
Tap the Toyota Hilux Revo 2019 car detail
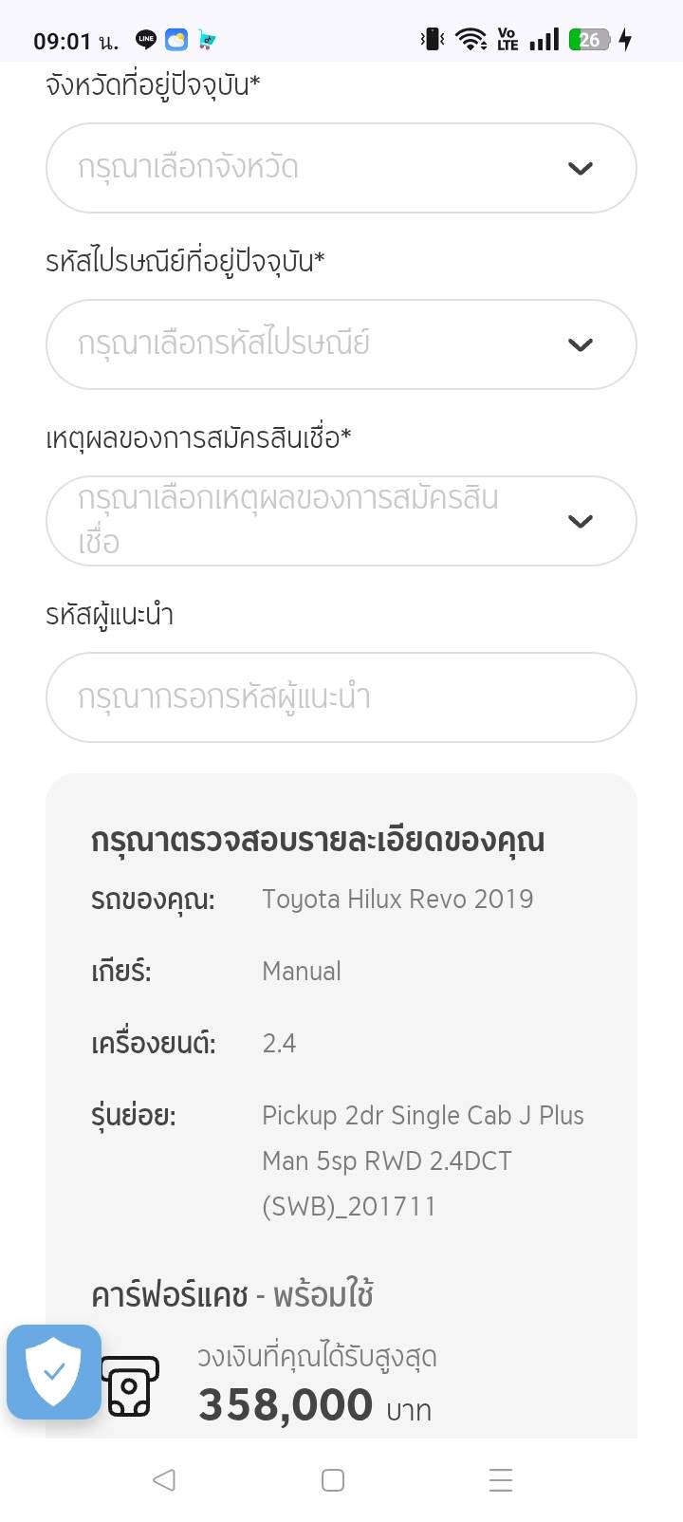[397, 899]
